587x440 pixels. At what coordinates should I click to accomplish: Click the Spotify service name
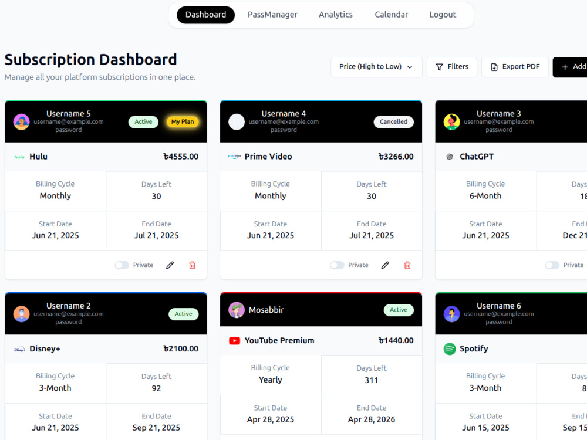pos(474,349)
